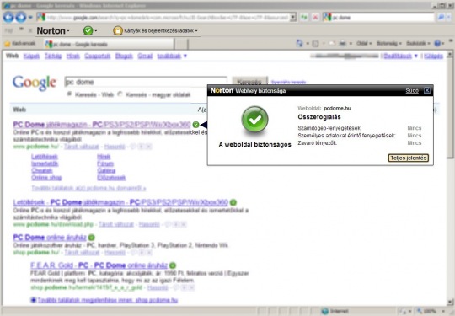The height and width of the screenshot is (316, 455).
Task: Click the Keresés search button
Action: (249, 81)
